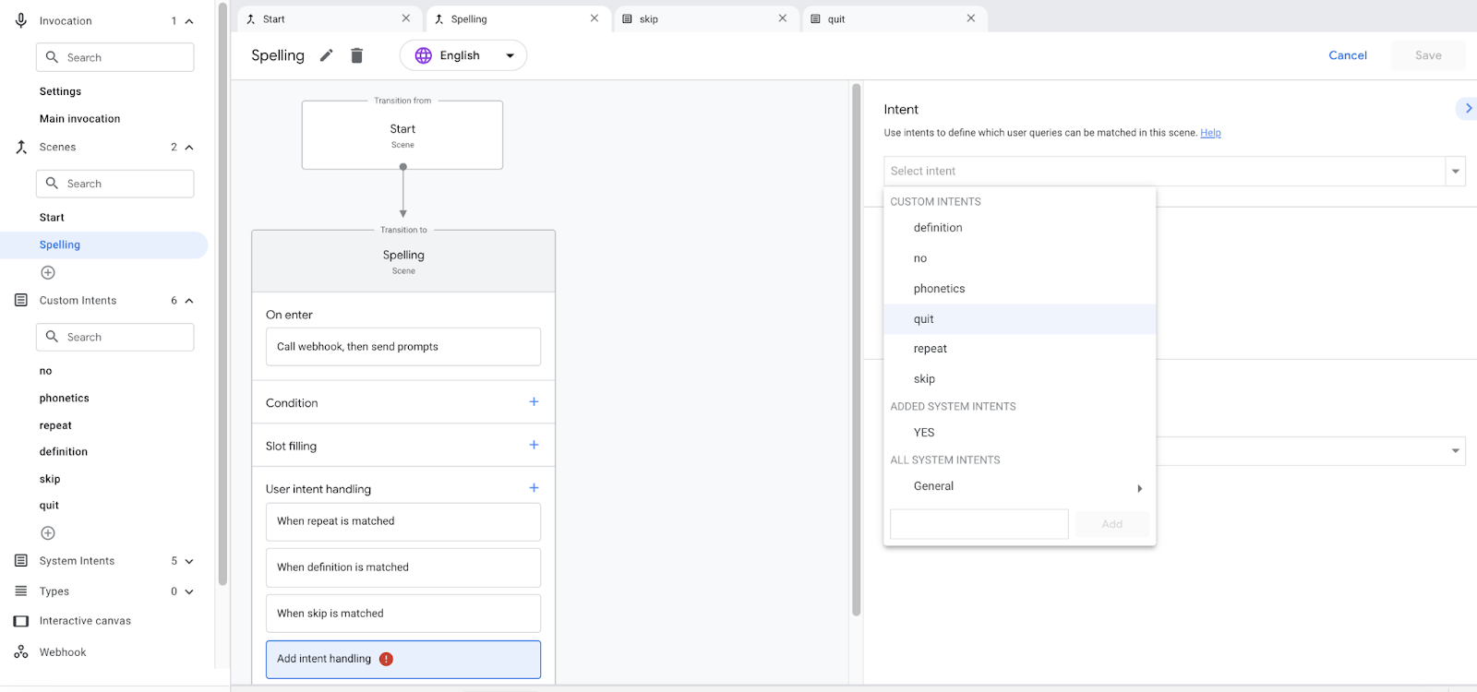Click the Scenes search field
1477x692 pixels.
115,184
